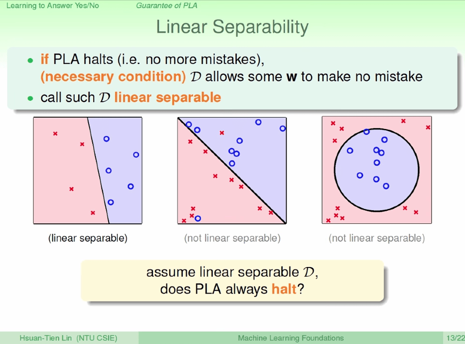Open the "Guarantee of PLA" subsection link
The width and height of the screenshot is (465, 344).
pos(167,6)
